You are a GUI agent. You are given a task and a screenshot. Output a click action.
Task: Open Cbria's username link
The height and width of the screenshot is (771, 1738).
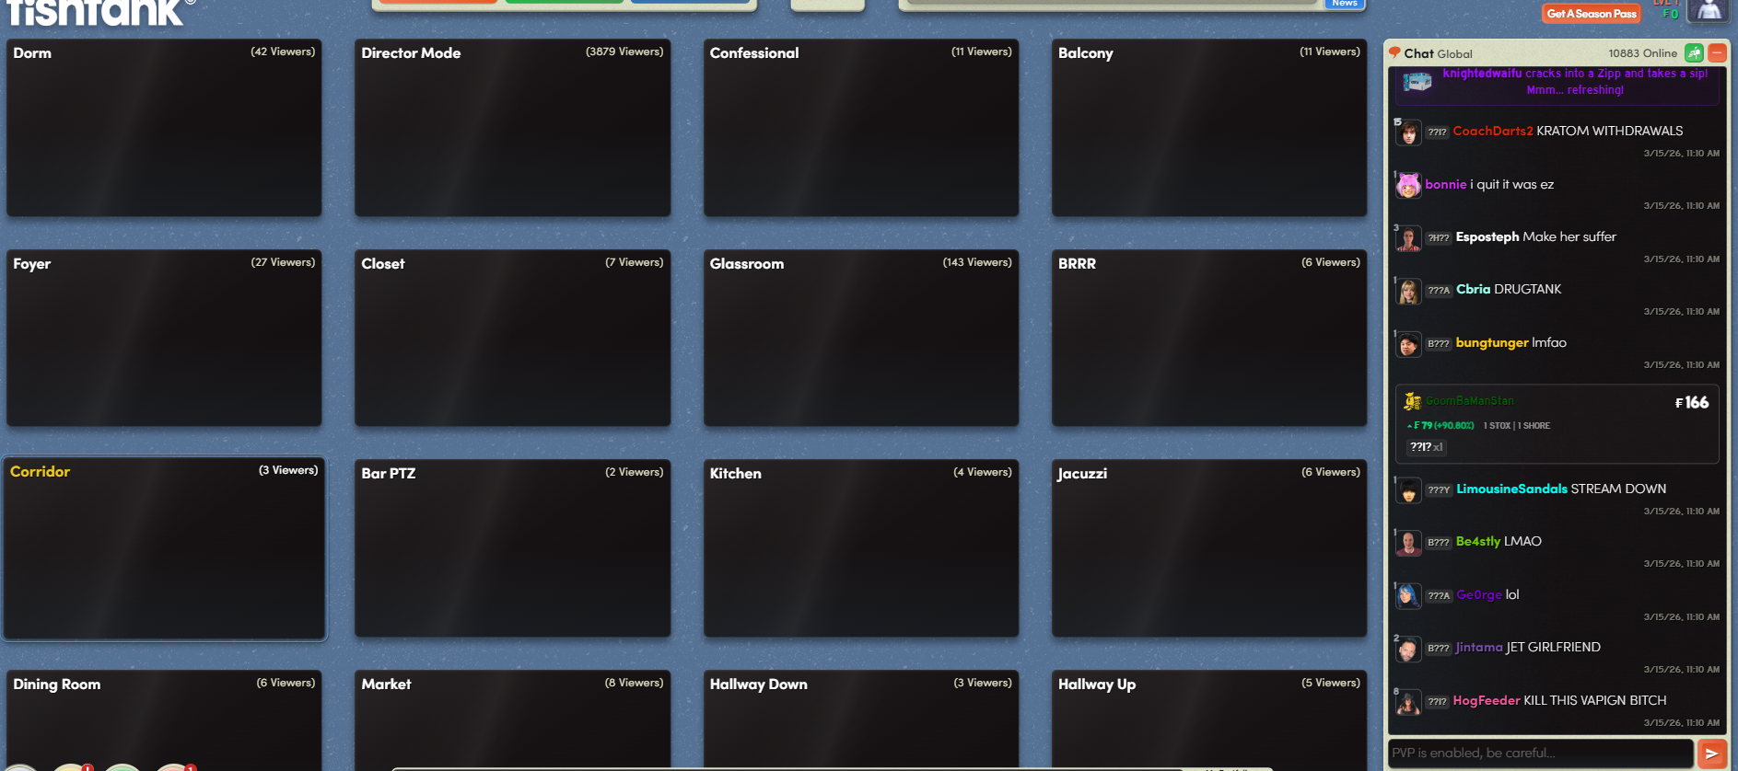click(1473, 290)
